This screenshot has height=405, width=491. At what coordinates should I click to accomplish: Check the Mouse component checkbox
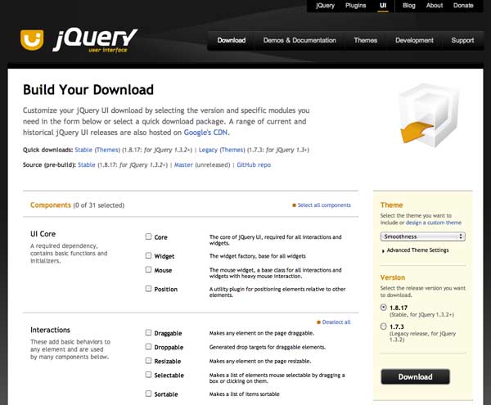pos(148,269)
